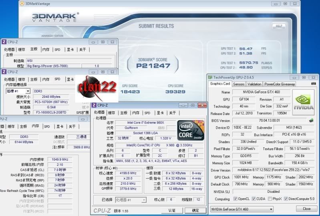Open the SPD tab in the front CPU-Z window
This screenshot has width=320, height=216.
click(147, 113)
